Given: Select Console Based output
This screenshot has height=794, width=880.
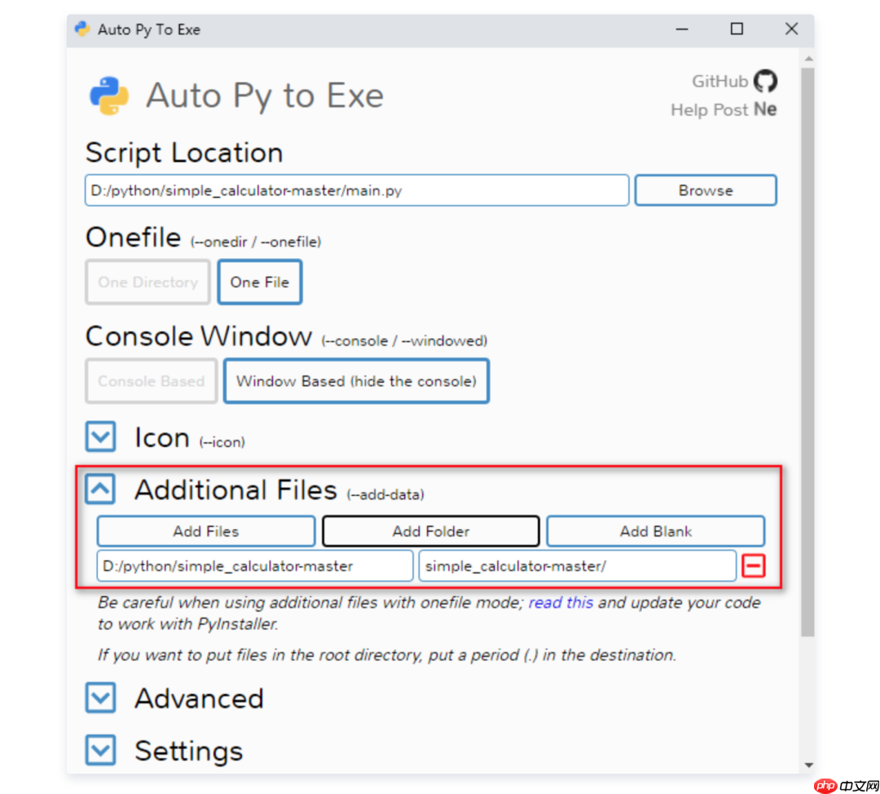Looking at the screenshot, I should [x=151, y=381].
